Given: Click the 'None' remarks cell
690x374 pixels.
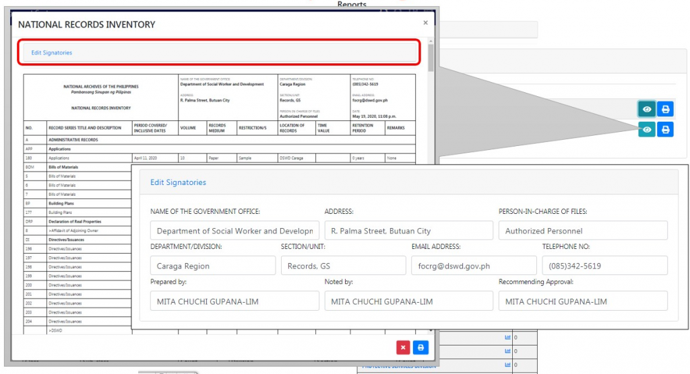Looking at the screenshot, I should (391, 158).
